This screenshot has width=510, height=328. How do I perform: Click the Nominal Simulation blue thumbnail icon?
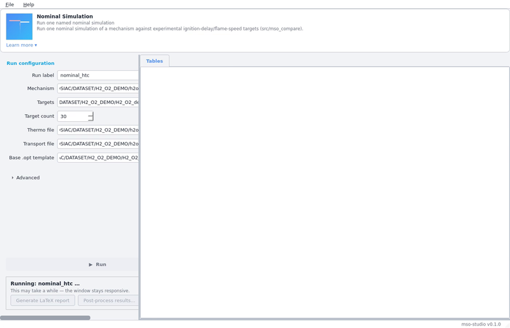tap(19, 26)
